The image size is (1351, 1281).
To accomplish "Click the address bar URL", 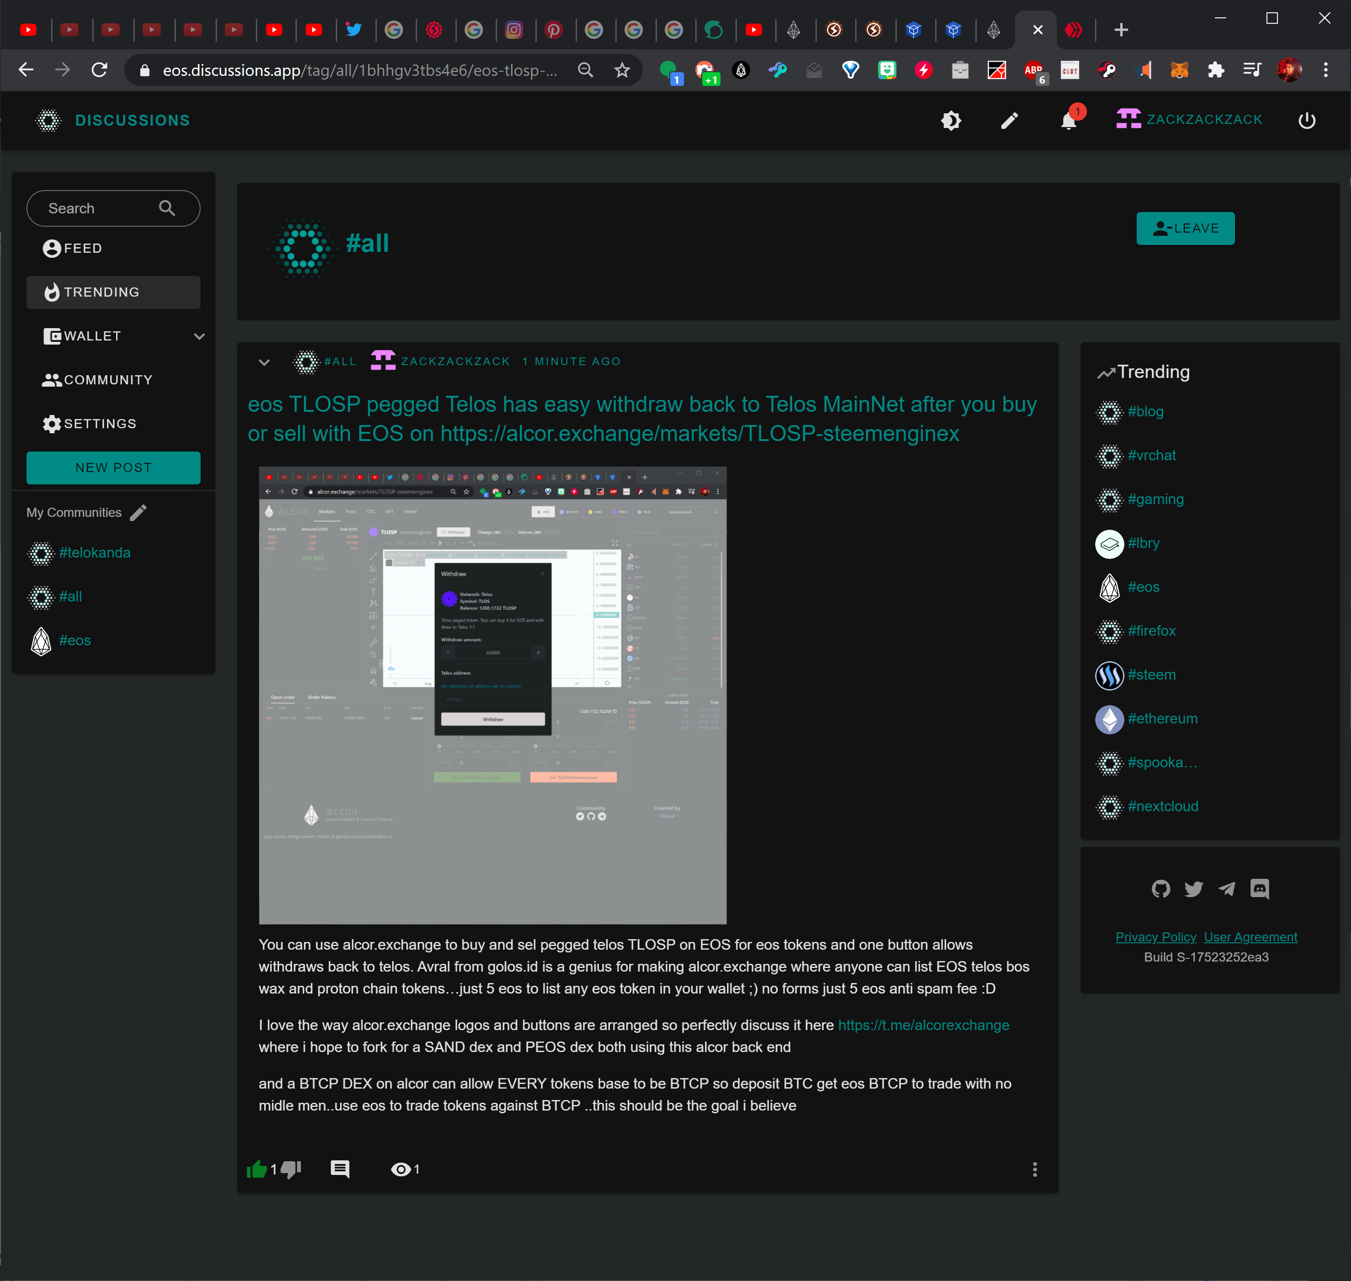I will pos(360,69).
